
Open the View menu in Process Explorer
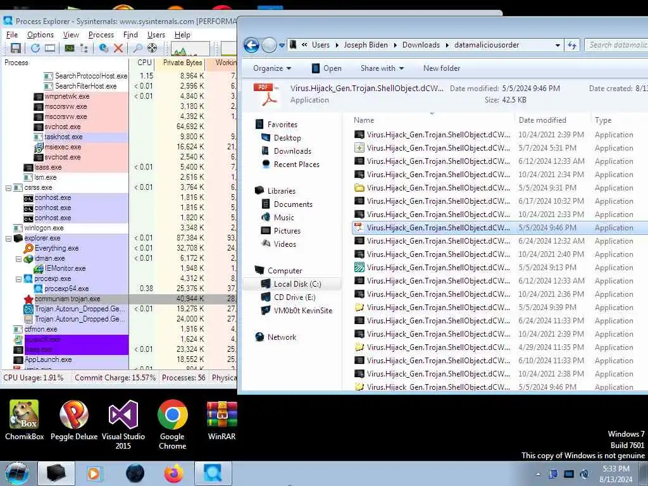pyautogui.click(x=71, y=35)
